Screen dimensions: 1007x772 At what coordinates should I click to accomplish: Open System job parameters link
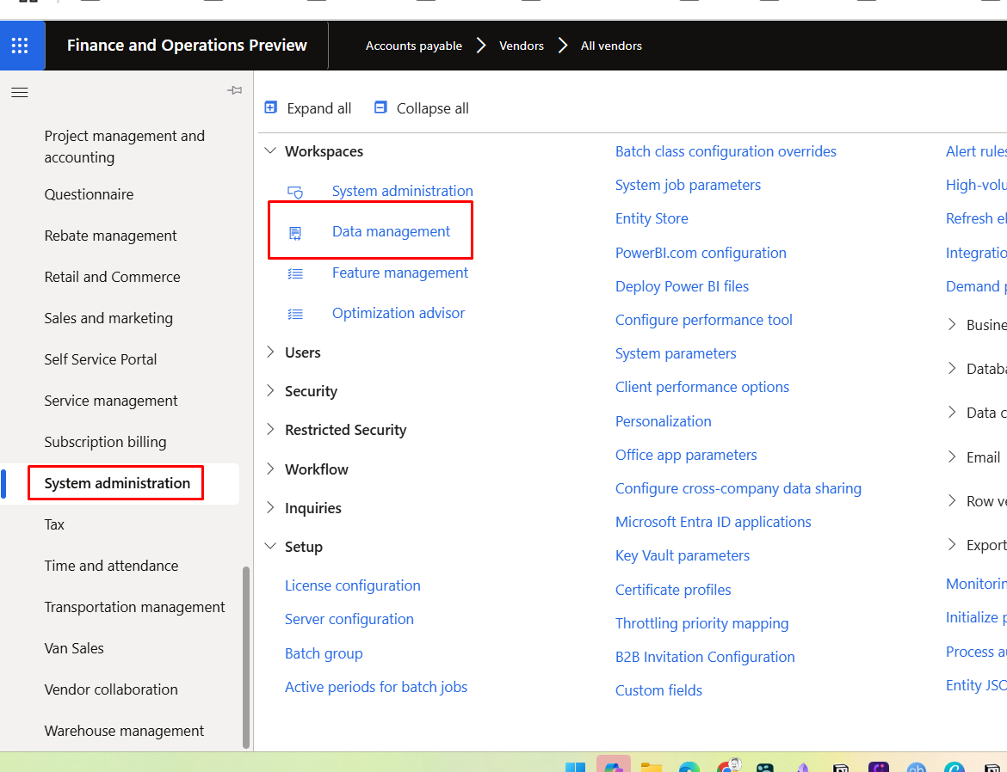click(x=688, y=185)
